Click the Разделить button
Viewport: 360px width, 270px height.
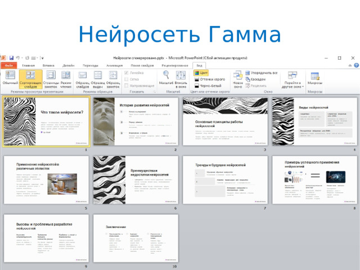point(256,85)
